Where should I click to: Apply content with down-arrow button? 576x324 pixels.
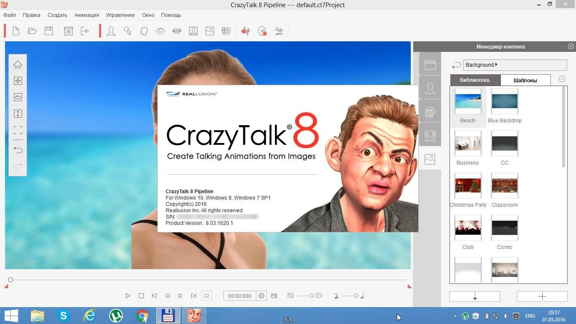point(475,297)
